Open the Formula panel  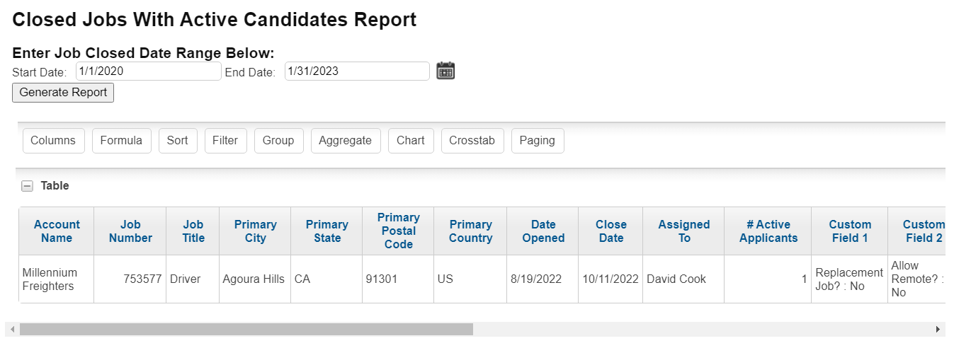pyautogui.click(x=121, y=141)
